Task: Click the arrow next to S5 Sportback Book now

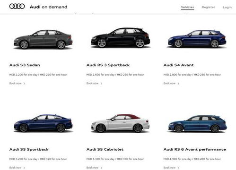Action: (x=24, y=168)
